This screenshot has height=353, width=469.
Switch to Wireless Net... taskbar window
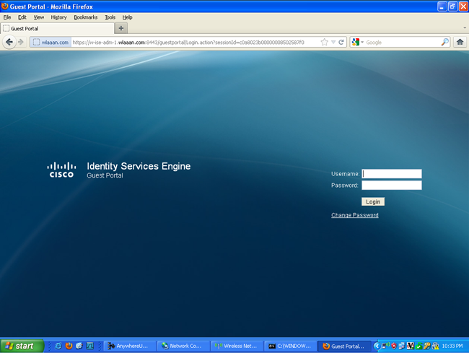237,346
